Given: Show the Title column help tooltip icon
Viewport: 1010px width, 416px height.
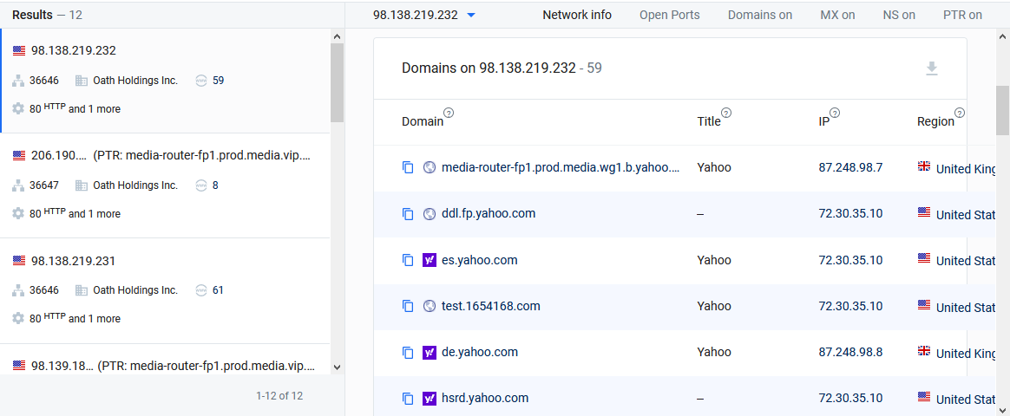Looking at the screenshot, I should (726, 114).
